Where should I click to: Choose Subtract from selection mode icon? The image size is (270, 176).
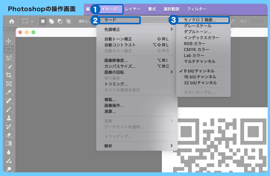[60, 21]
